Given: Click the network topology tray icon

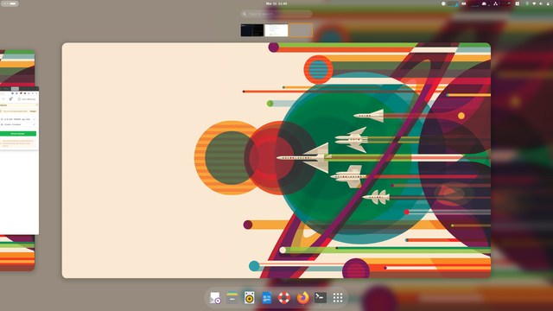Looking at the screenshot, I should point(495,3).
